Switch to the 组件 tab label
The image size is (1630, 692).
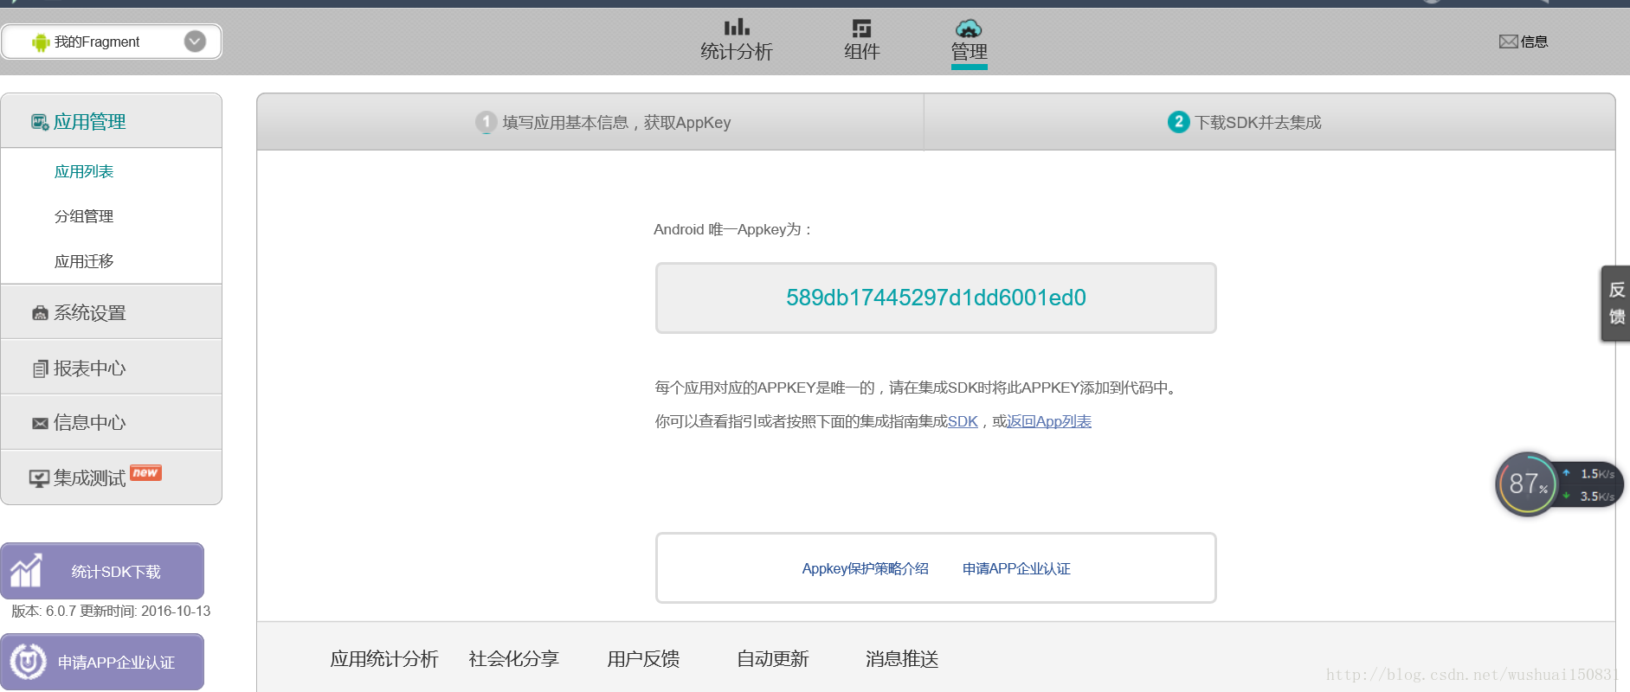[x=862, y=52]
